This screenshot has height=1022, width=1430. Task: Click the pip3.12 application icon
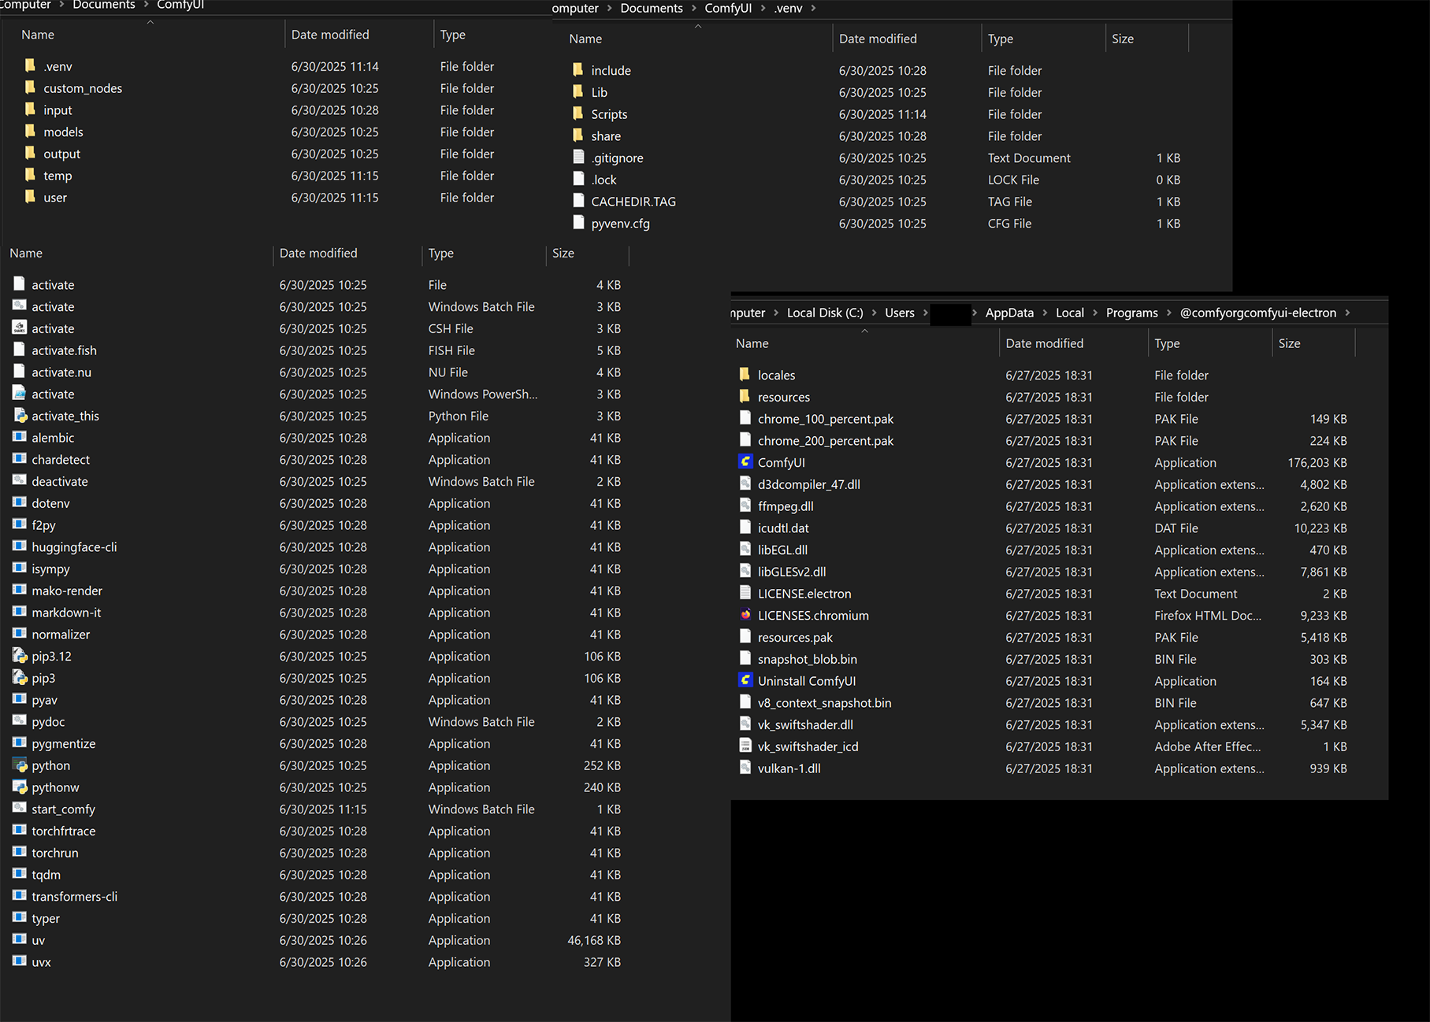tap(20, 655)
